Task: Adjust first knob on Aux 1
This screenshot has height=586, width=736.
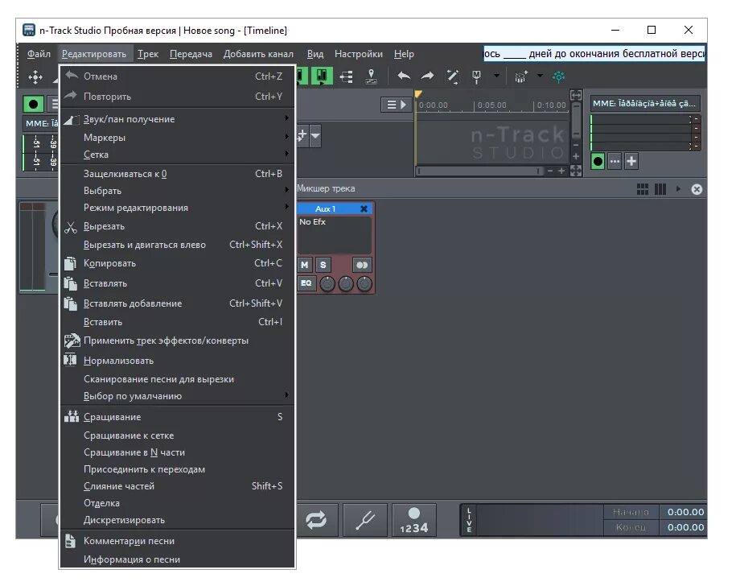Action: pyautogui.click(x=327, y=283)
